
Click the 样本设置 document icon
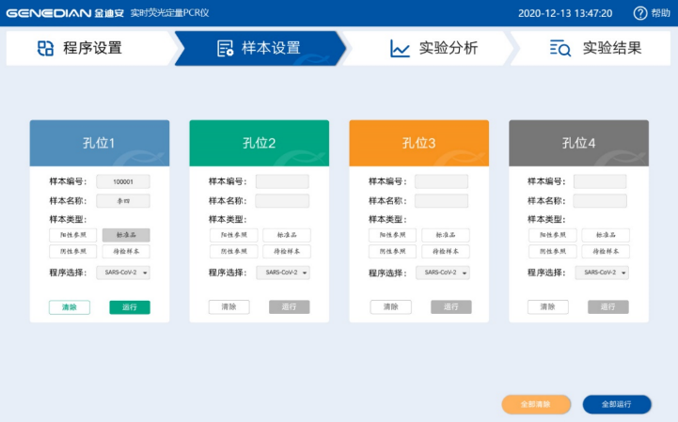[225, 49]
